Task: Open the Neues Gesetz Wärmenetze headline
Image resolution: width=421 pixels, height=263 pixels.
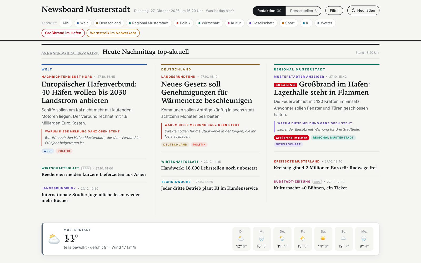Action: 207,92
